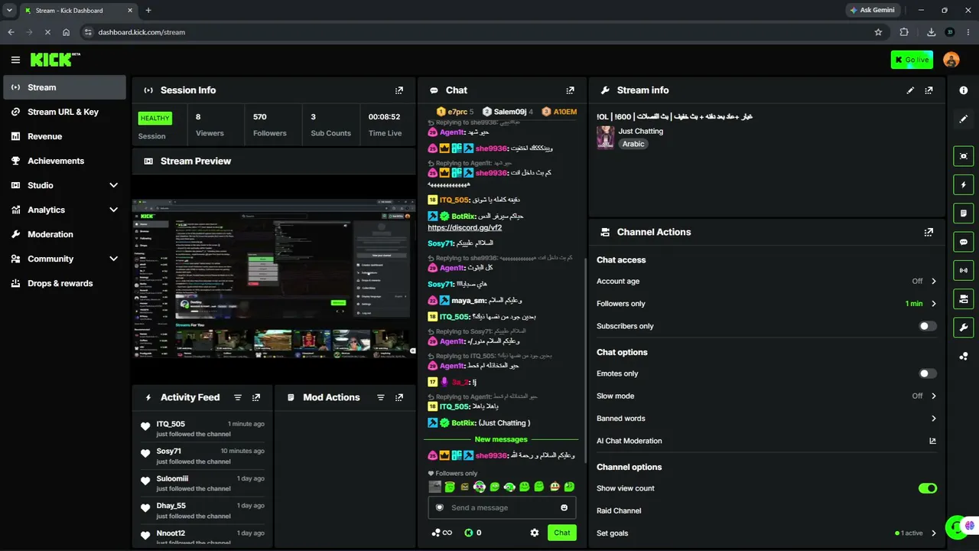The height and width of the screenshot is (551, 979).
Task: Toggle Subscribers only chat
Action: click(928, 326)
